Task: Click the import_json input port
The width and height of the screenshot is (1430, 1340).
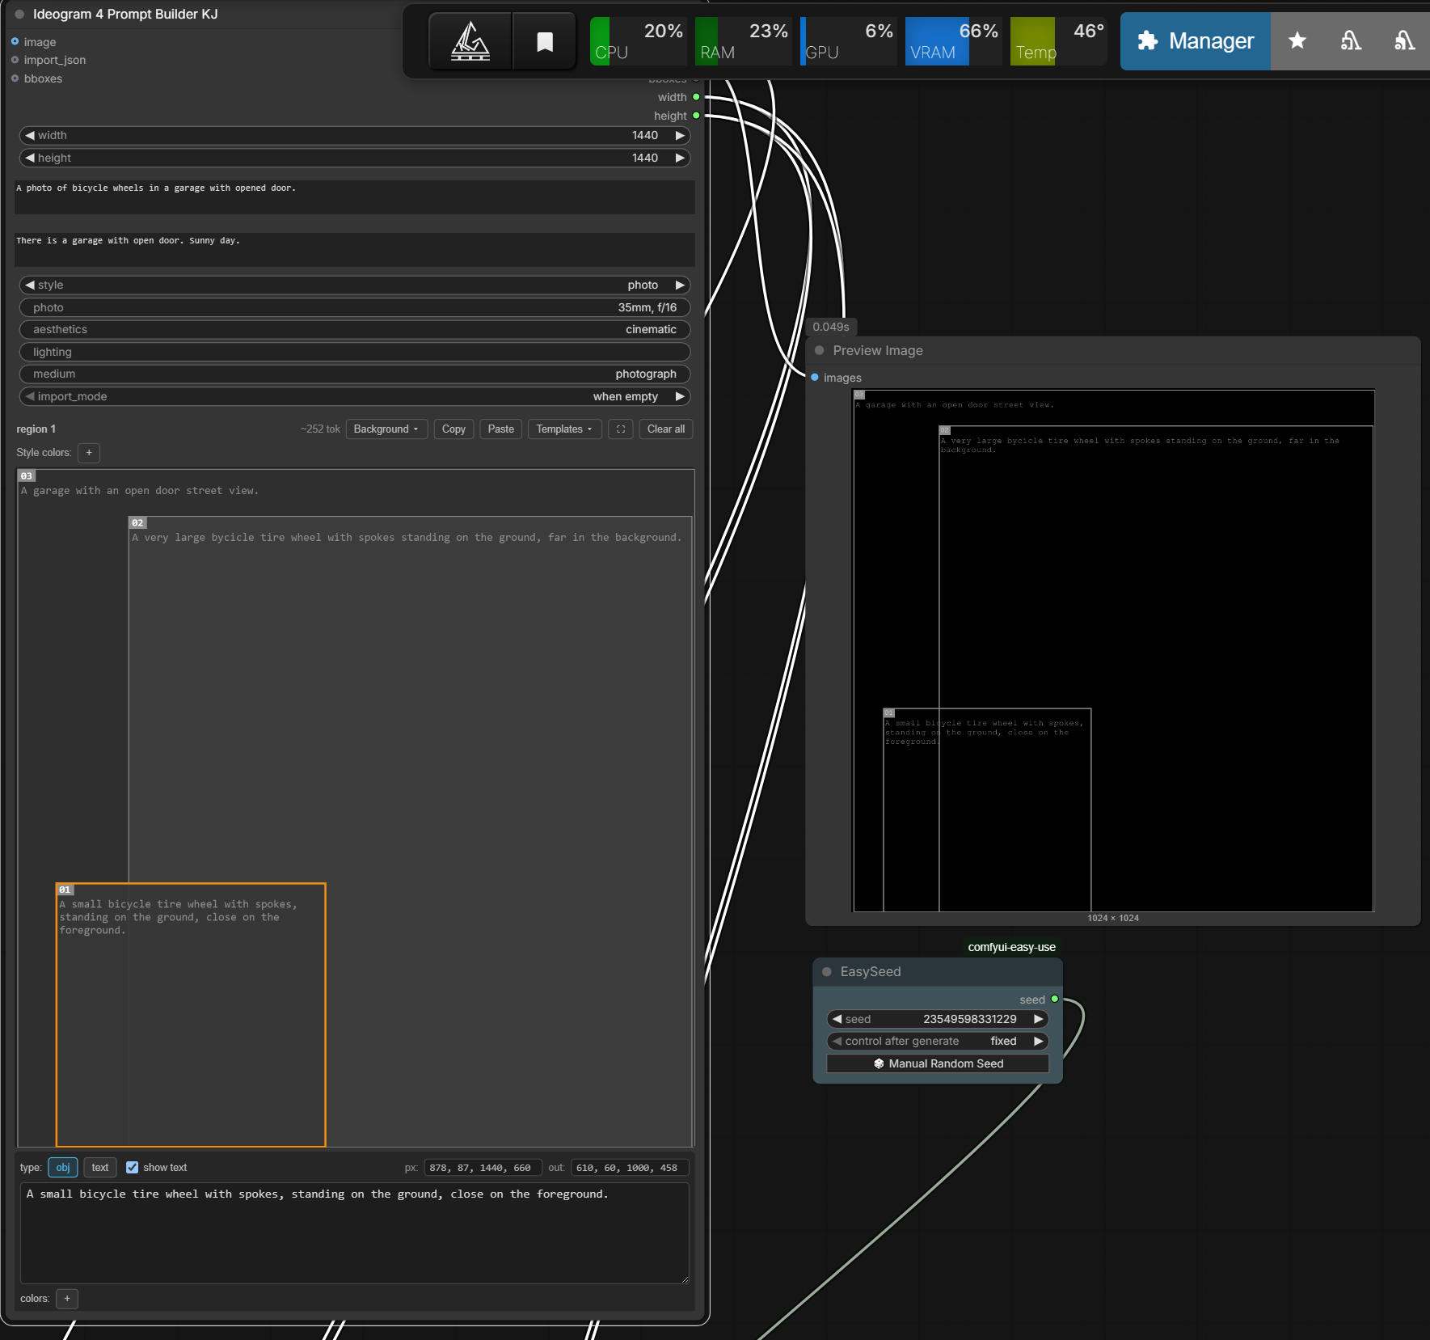Action: (x=15, y=60)
